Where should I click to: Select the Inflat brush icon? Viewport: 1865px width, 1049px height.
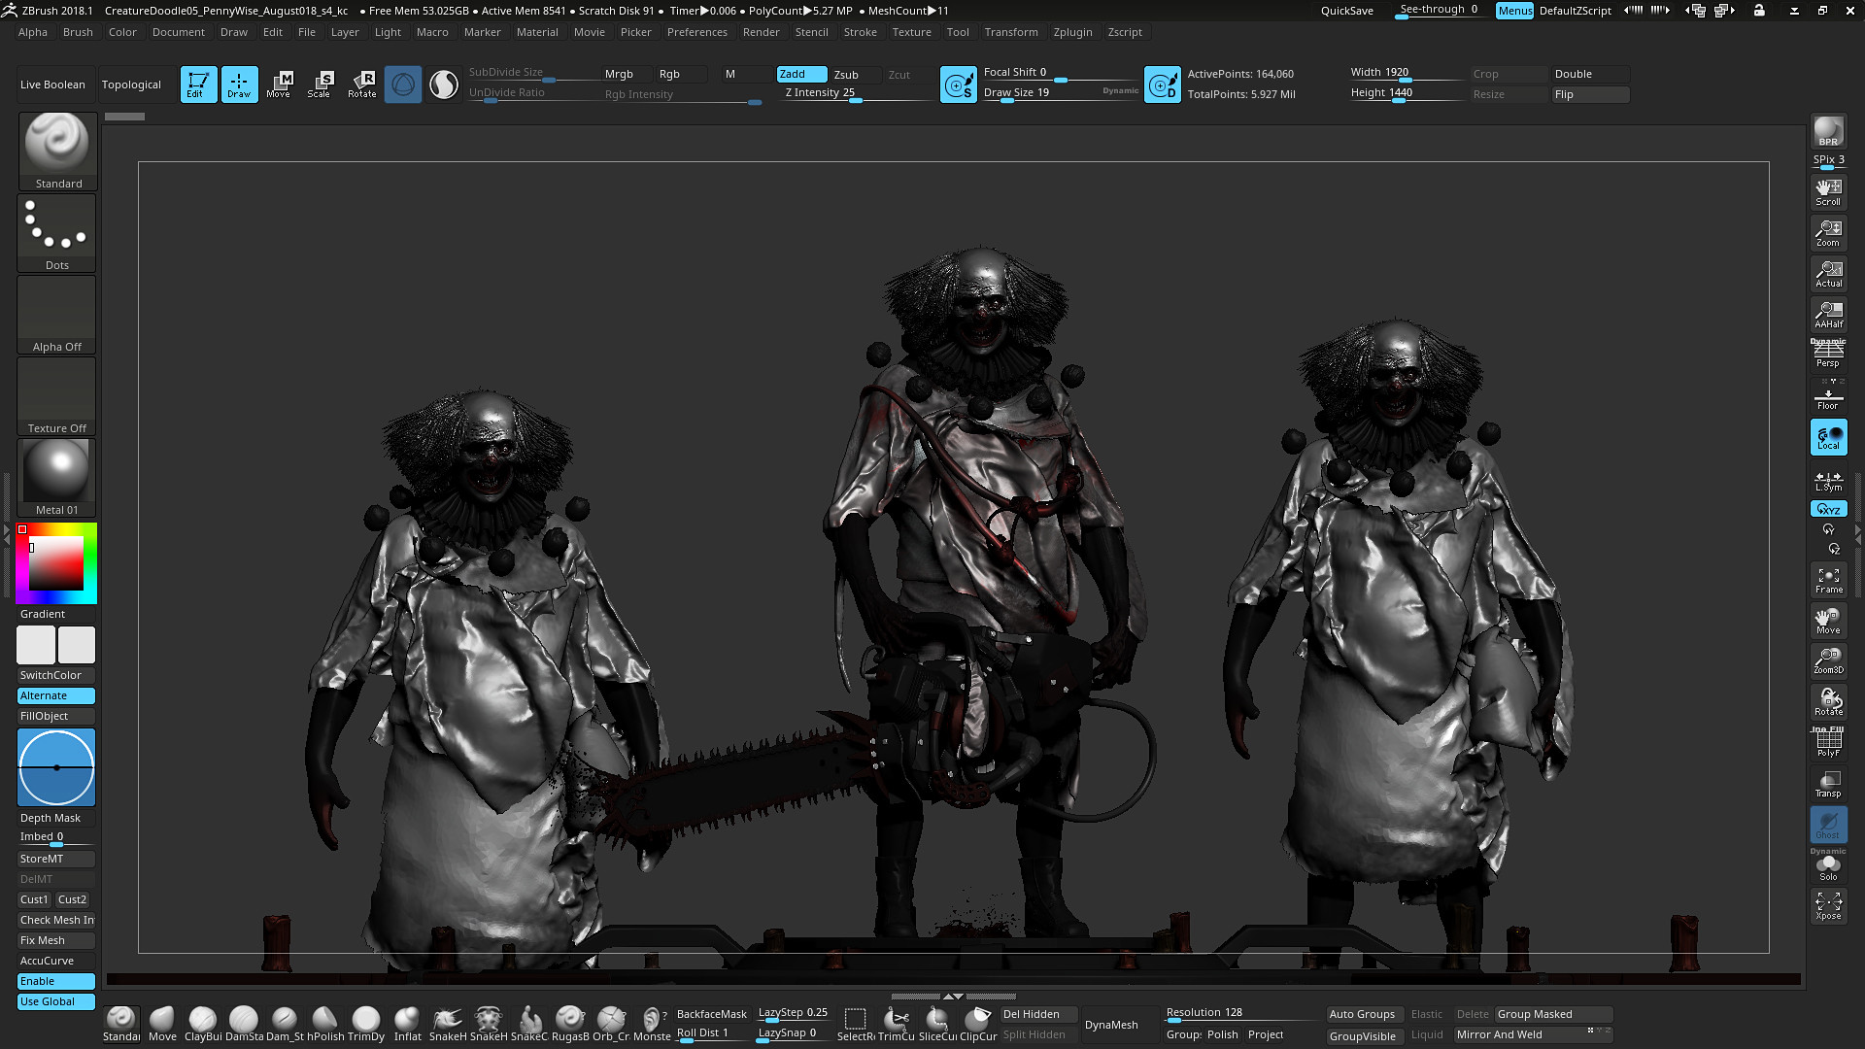407,1024
